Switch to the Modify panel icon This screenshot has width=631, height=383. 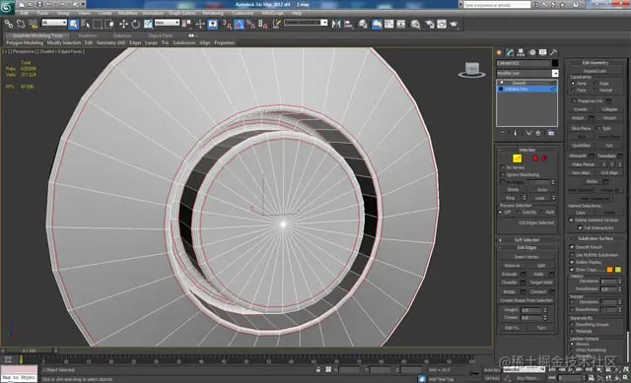coord(511,52)
